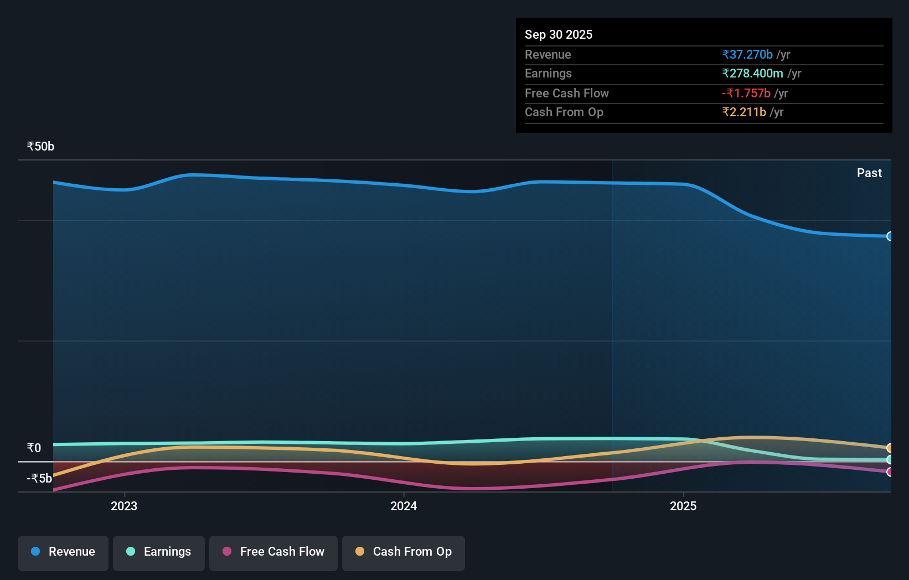Viewport: 909px width, 580px height.
Task: Select the 2024 axis label
Action: 404,506
